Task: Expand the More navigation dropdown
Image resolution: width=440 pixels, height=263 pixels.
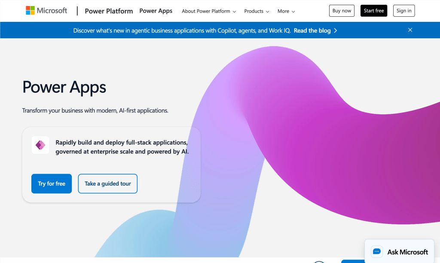Action: [286, 11]
